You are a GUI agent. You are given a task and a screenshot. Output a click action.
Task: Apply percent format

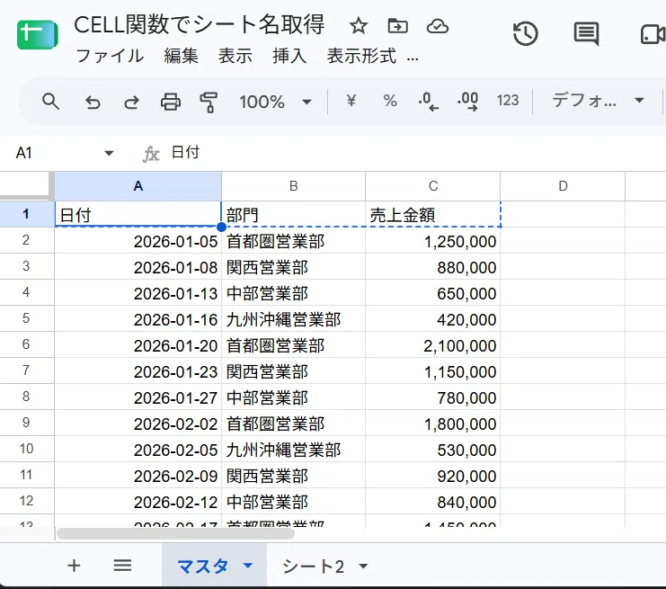coord(390,101)
